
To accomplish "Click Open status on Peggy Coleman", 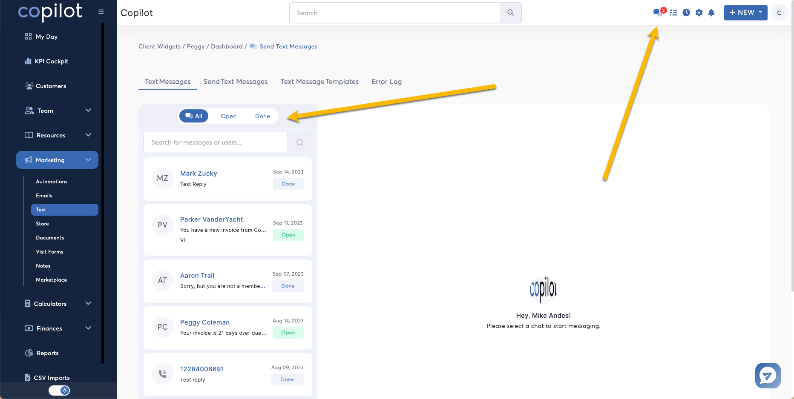I will tap(288, 333).
